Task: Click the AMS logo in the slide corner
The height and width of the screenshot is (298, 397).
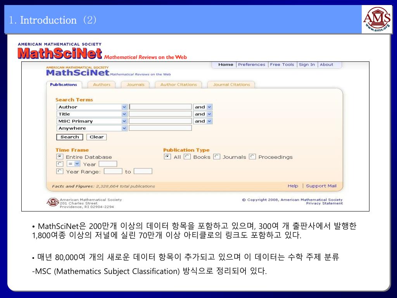Action: [x=377, y=19]
